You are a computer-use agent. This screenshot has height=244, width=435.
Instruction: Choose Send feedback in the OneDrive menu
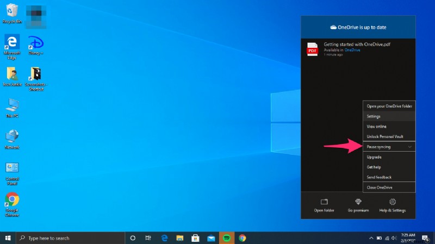[389, 177]
